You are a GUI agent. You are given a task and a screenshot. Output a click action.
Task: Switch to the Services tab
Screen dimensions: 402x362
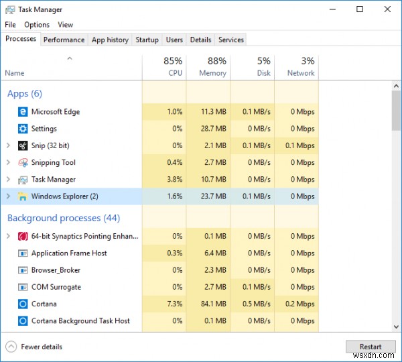click(230, 40)
